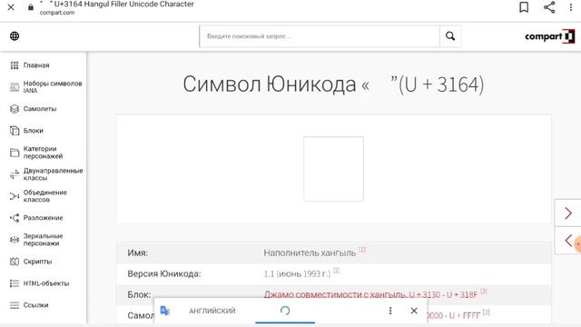Open Разложение sidebar entry
This screenshot has width=581, height=327.
coord(43,218)
